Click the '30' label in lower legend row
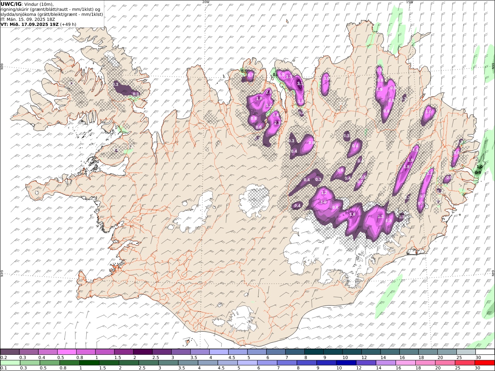The height and width of the screenshot is (371, 495). pos(478,368)
